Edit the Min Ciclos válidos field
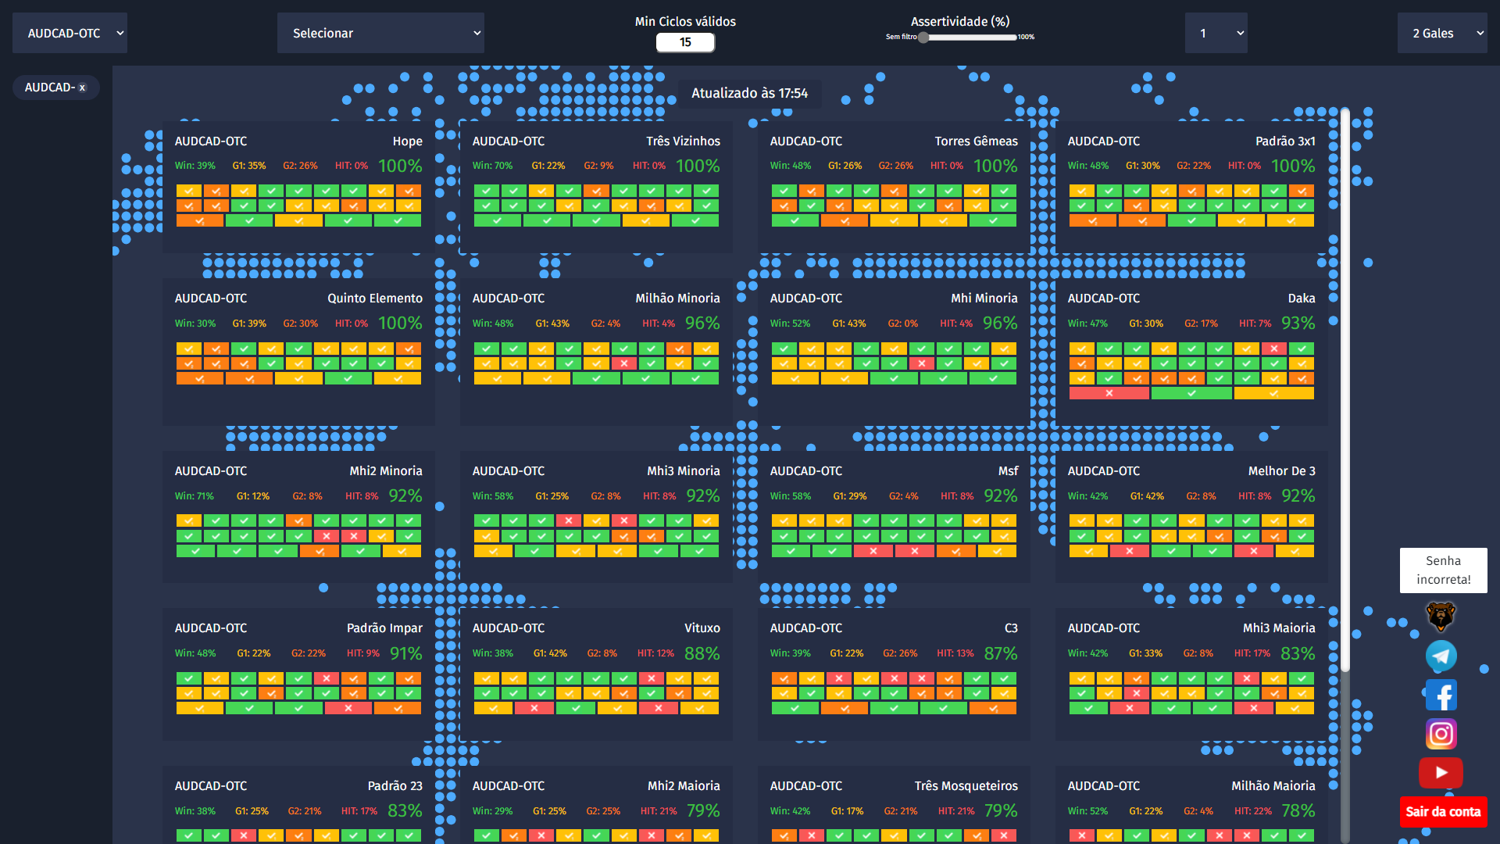Screen dimensions: 1500x844 pyautogui.click(x=685, y=42)
